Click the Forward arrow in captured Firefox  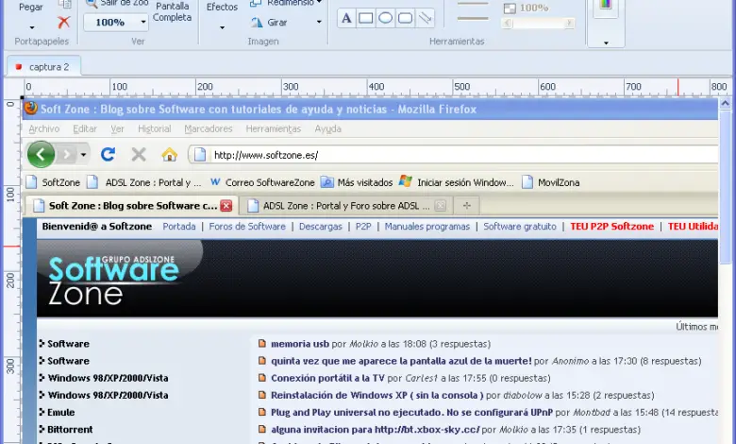[x=67, y=154]
